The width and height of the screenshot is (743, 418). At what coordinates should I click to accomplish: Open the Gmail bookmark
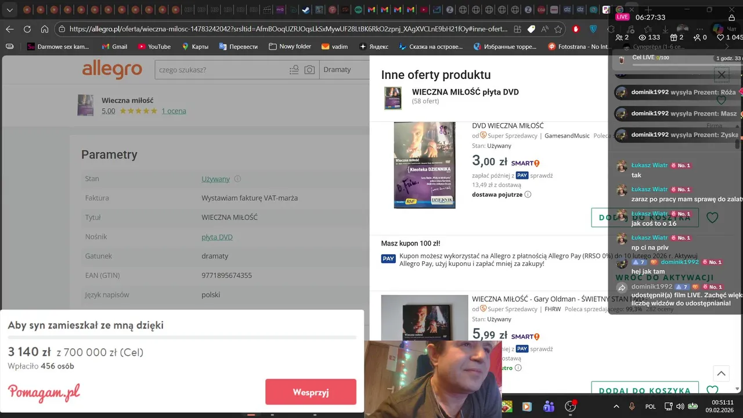(114, 46)
